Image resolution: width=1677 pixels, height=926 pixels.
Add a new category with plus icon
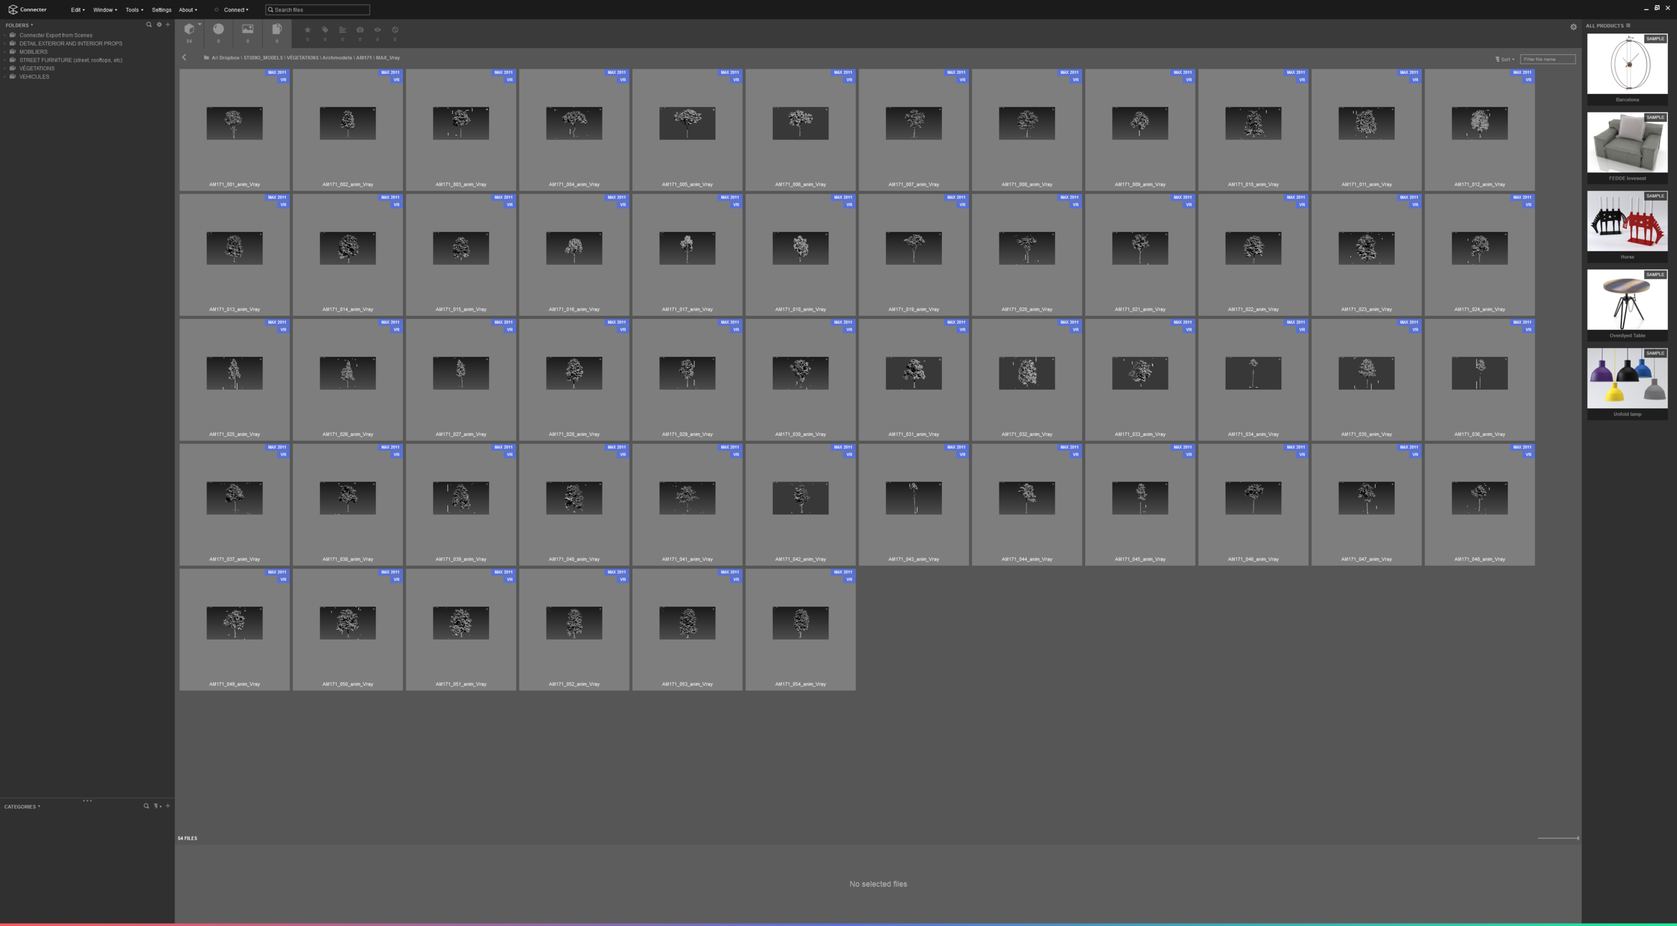coord(168,806)
